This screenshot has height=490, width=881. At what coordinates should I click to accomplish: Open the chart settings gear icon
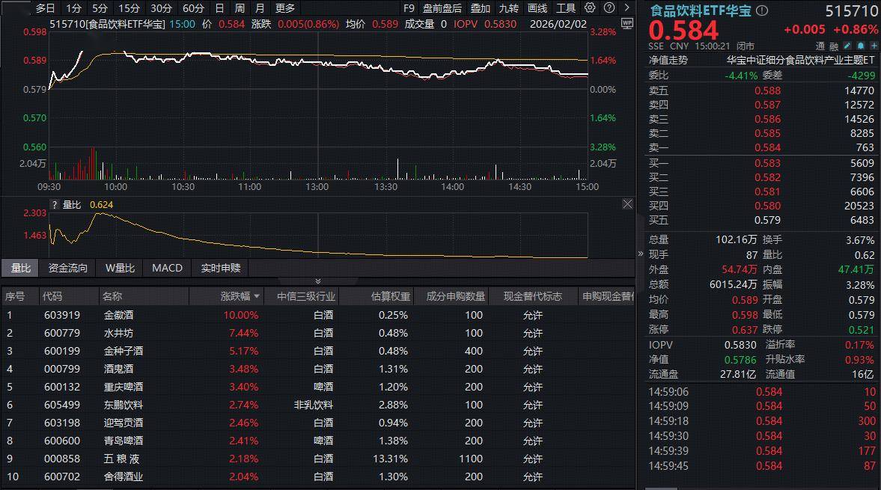[590, 8]
